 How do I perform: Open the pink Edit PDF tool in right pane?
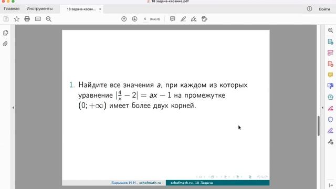pyautogui.click(x=330, y=108)
